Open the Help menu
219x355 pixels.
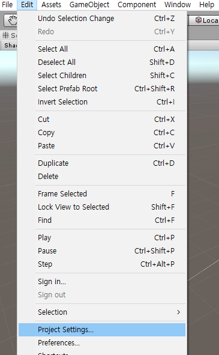click(206, 5)
